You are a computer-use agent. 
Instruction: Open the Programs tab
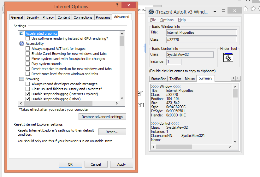pyautogui.click(x=103, y=17)
